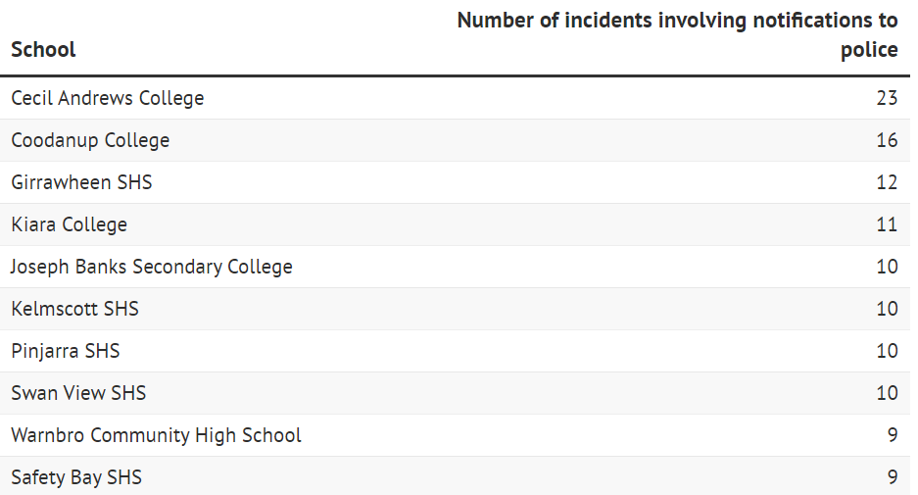This screenshot has height=495, width=918.
Task: Click the Warnbro Community High School name
Action: [x=156, y=435]
